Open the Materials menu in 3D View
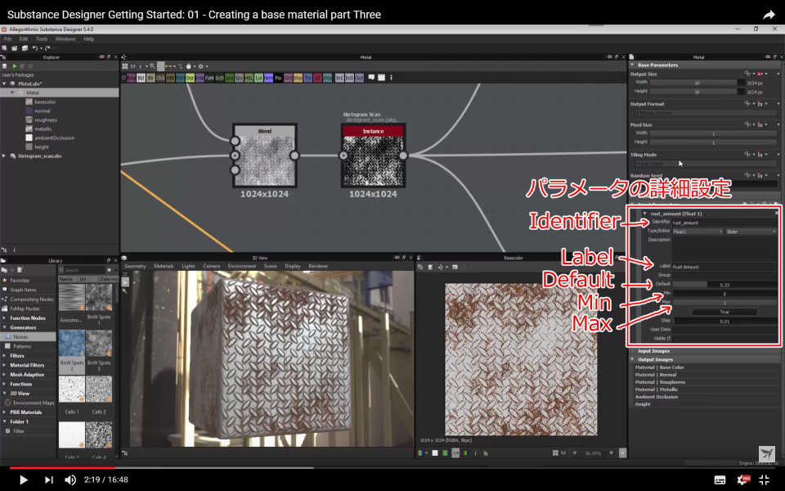Viewport: 785px width, 491px height. click(x=164, y=267)
